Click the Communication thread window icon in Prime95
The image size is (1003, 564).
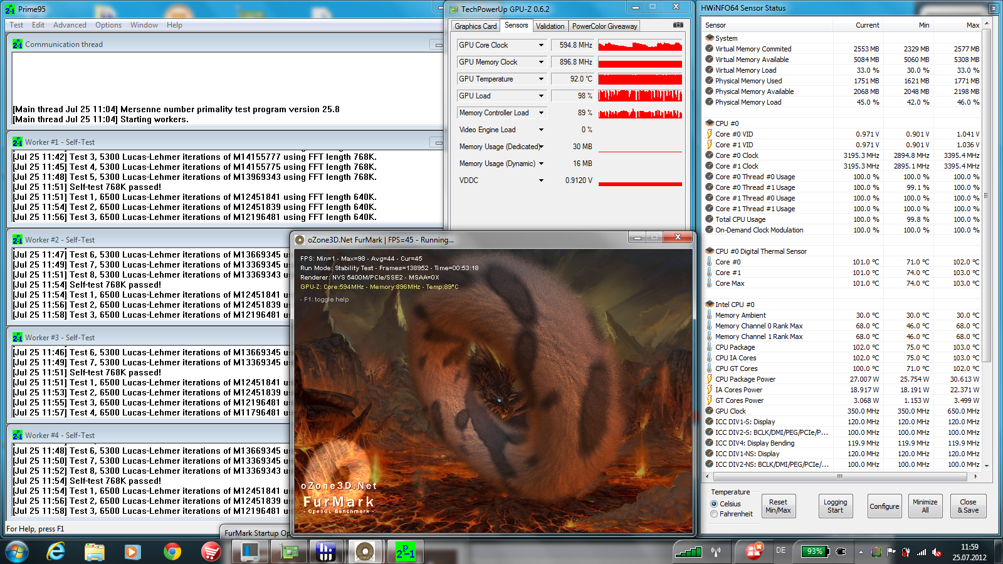click(17, 44)
